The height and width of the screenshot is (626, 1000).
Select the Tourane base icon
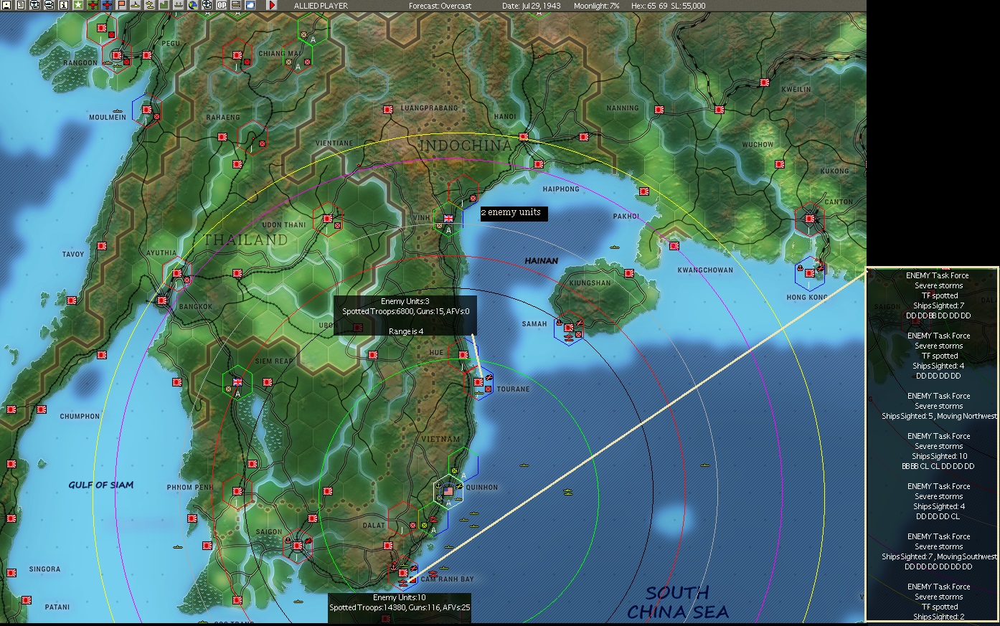(x=478, y=382)
